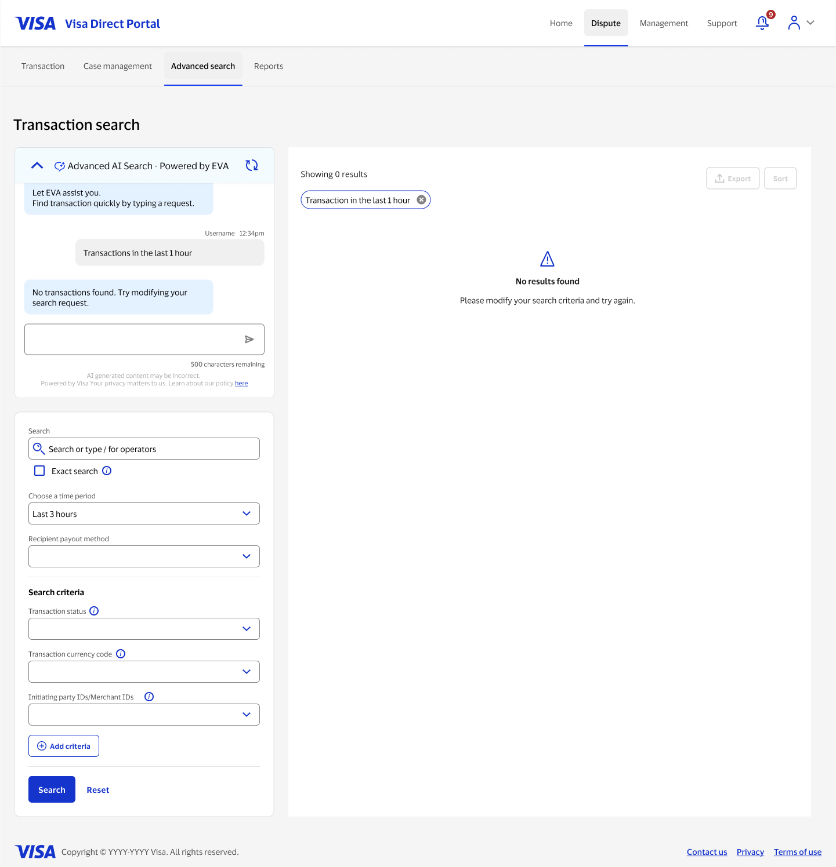Enable the Exact search checkbox
This screenshot has height=867, width=836.
pos(39,471)
